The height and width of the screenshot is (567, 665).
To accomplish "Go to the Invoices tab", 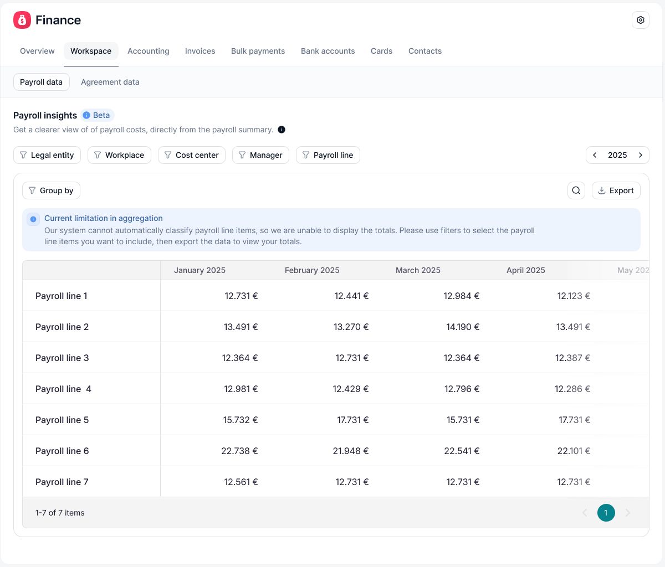I will coord(200,51).
